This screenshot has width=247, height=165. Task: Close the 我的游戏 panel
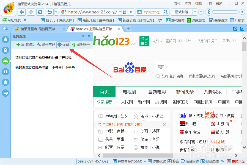[89, 36]
